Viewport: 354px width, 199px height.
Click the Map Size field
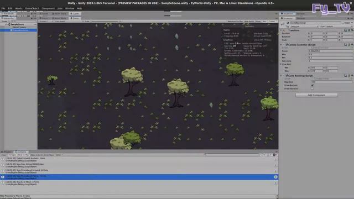coord(332,82)
